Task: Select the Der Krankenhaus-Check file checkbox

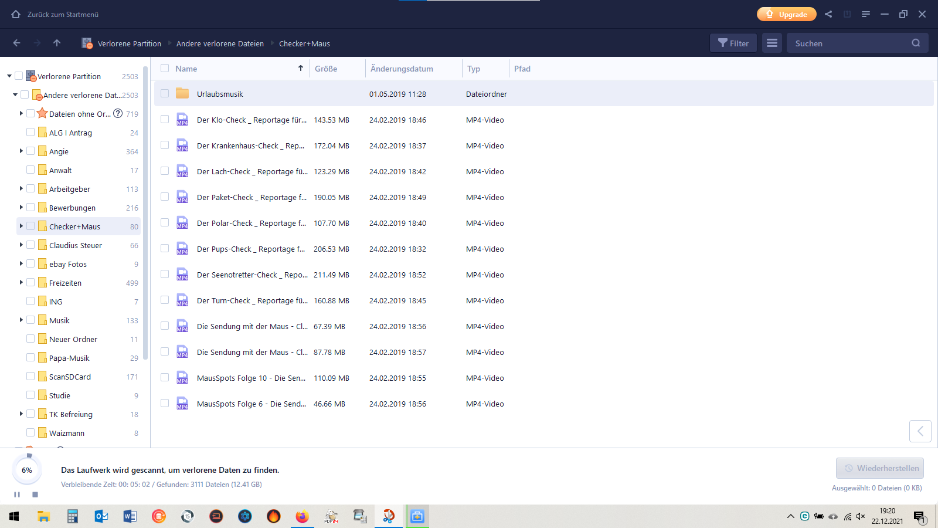Action: (x=165, y=145)
